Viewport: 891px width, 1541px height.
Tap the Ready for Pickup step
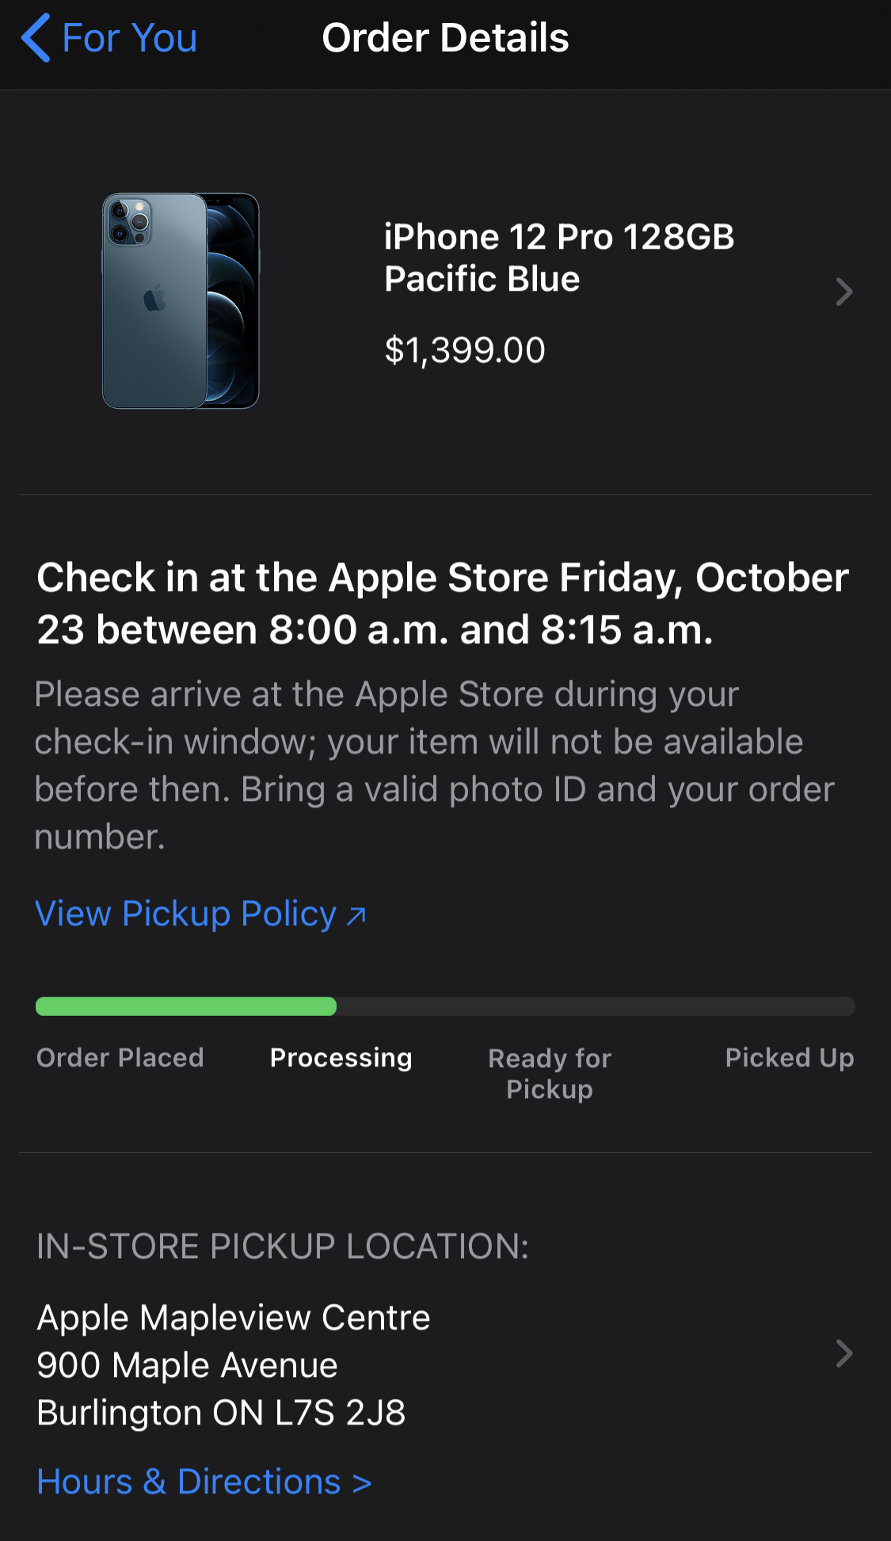coord(550,1074)
